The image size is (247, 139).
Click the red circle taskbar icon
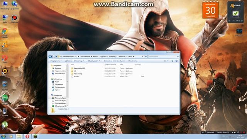point(27,136)
